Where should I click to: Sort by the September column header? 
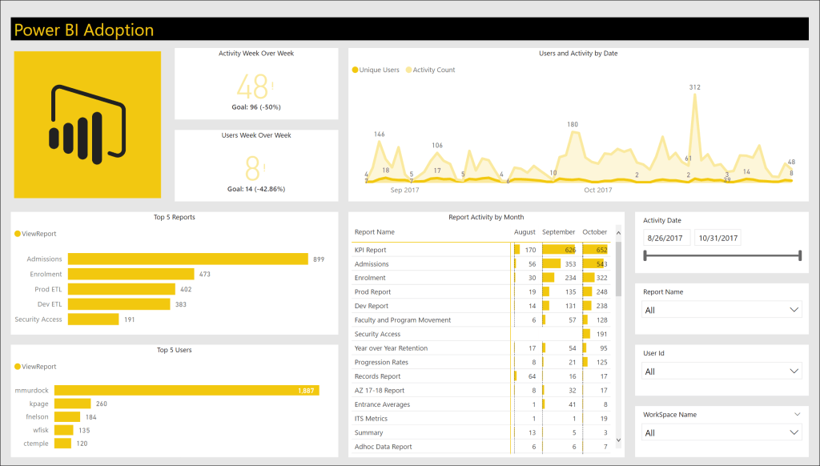coord(558,232)
